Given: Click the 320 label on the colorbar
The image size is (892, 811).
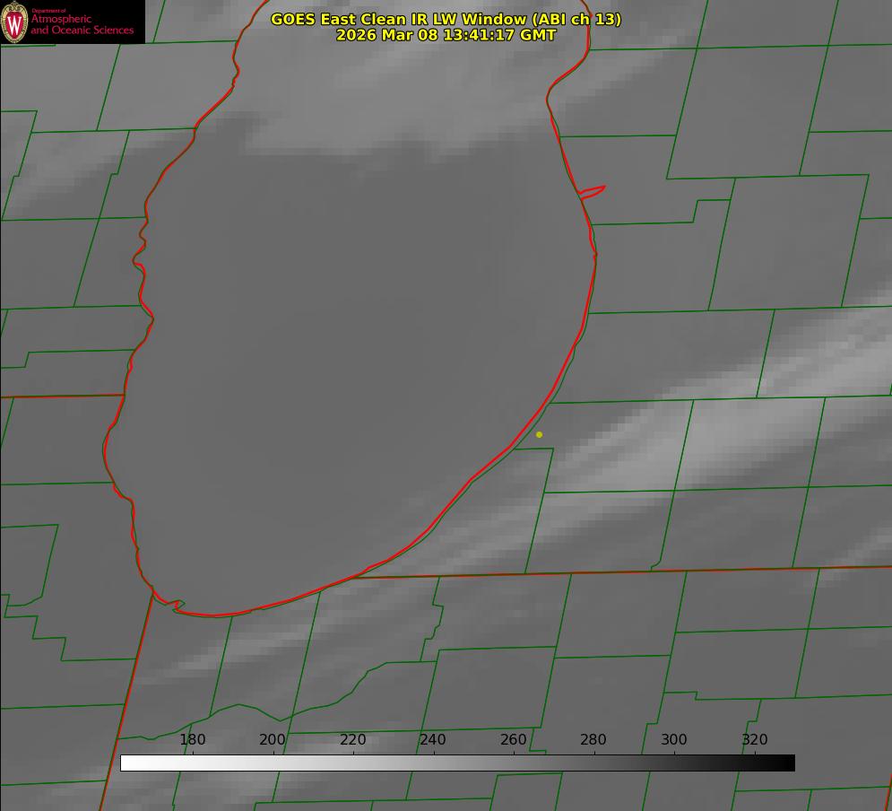Looking at the screenshot, I should [x=755, y=740].
